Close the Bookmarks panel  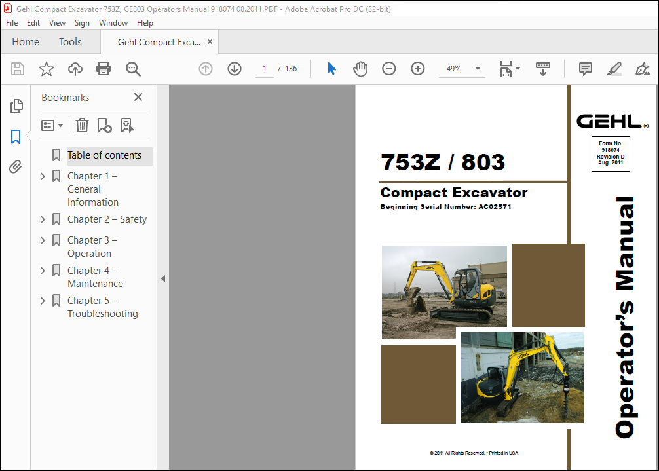point(138,97)
